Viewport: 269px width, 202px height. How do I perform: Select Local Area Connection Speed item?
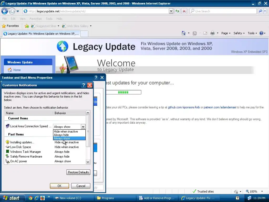[28, 126]
